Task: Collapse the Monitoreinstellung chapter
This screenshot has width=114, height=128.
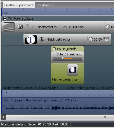Action: tap(5, 19)
